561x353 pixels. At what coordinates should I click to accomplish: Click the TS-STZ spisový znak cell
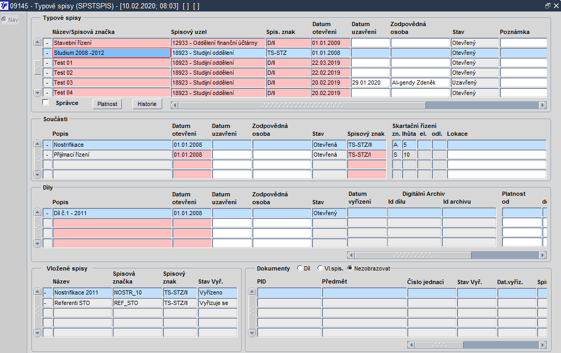click(x=288, y=53)
